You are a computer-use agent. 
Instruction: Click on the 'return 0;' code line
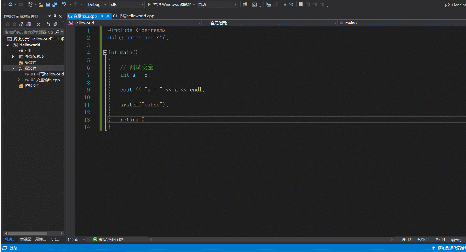[x=133, y=120]
